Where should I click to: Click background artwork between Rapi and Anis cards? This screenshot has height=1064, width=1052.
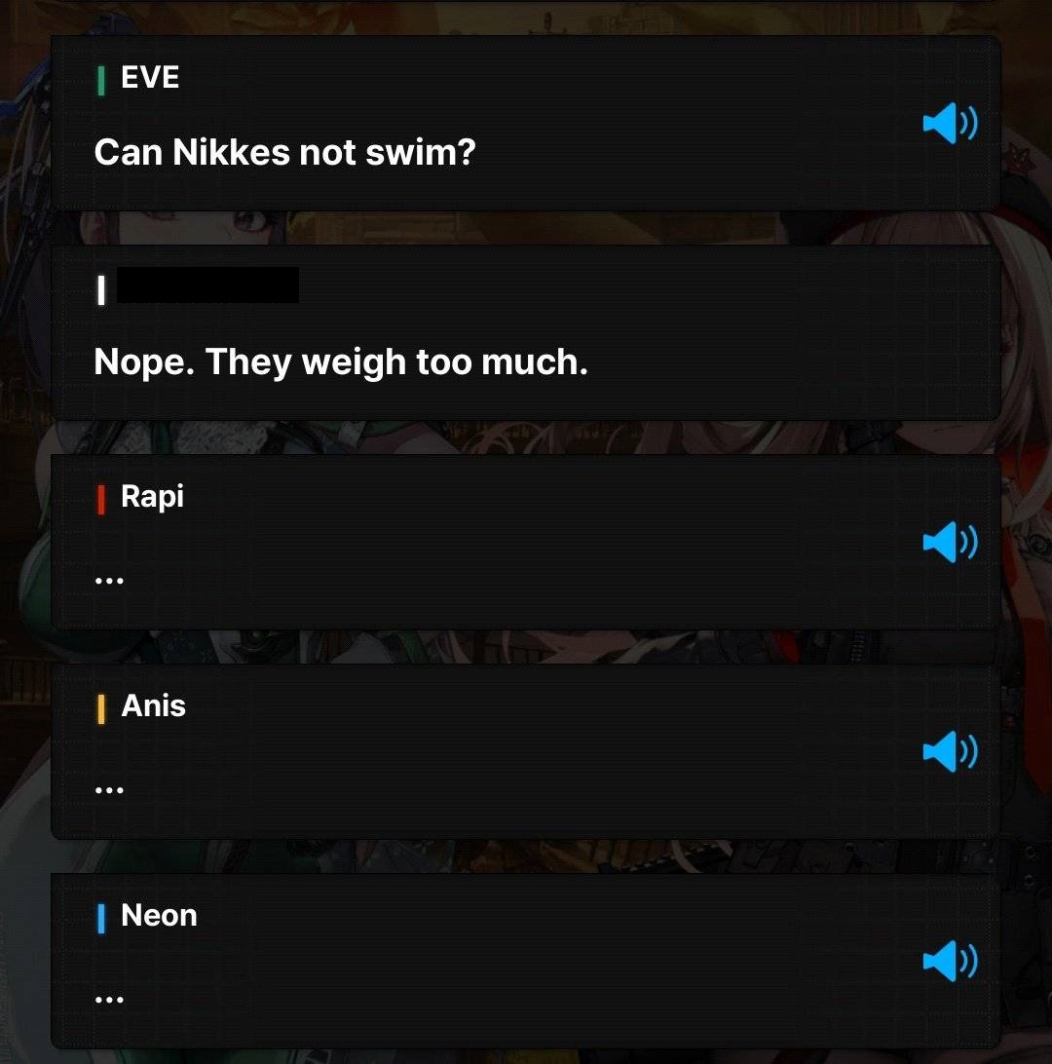[526, 647]
